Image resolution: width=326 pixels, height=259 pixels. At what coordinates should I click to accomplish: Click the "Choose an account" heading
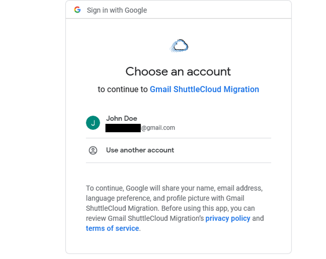[178, 71]
